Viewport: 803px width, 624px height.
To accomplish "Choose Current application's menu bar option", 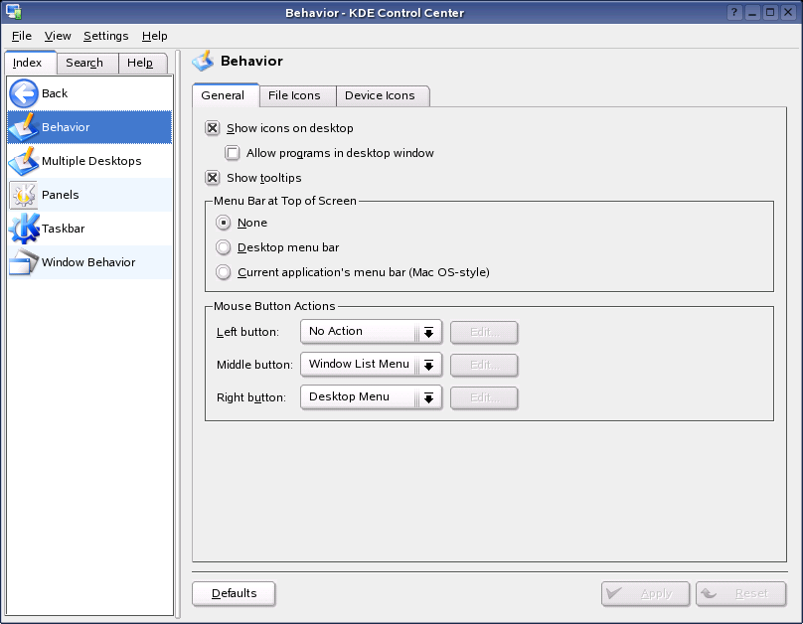I will click(223, 272).
